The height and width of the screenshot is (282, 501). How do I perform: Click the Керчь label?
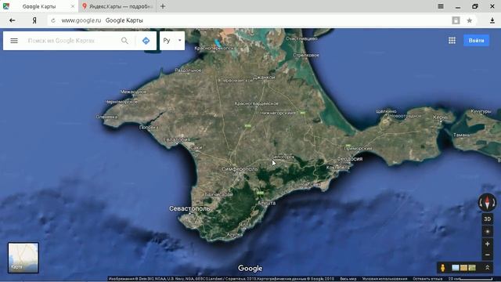[x=441, y=117]
